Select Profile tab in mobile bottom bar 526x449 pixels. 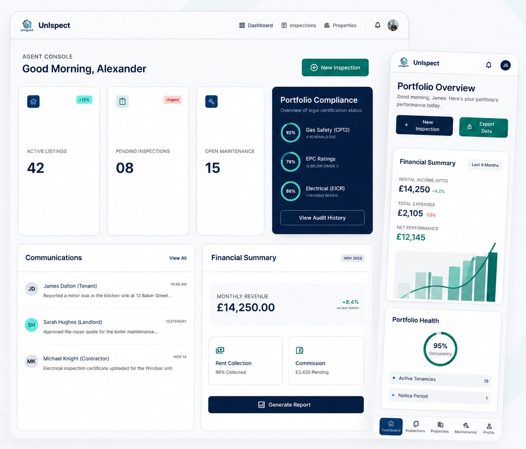[489, 429]
